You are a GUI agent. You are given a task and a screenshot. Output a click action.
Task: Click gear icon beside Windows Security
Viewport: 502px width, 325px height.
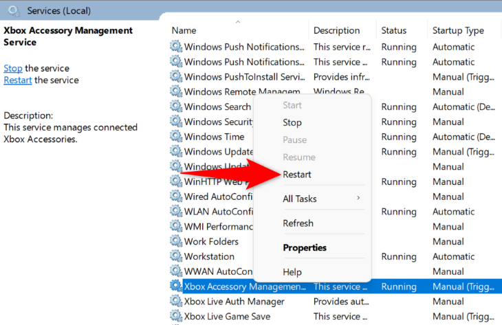176,122
